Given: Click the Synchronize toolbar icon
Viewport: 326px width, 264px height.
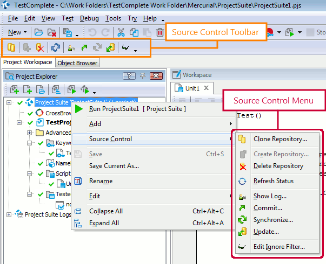Looking at the screenshot, I should coord(97,47).
